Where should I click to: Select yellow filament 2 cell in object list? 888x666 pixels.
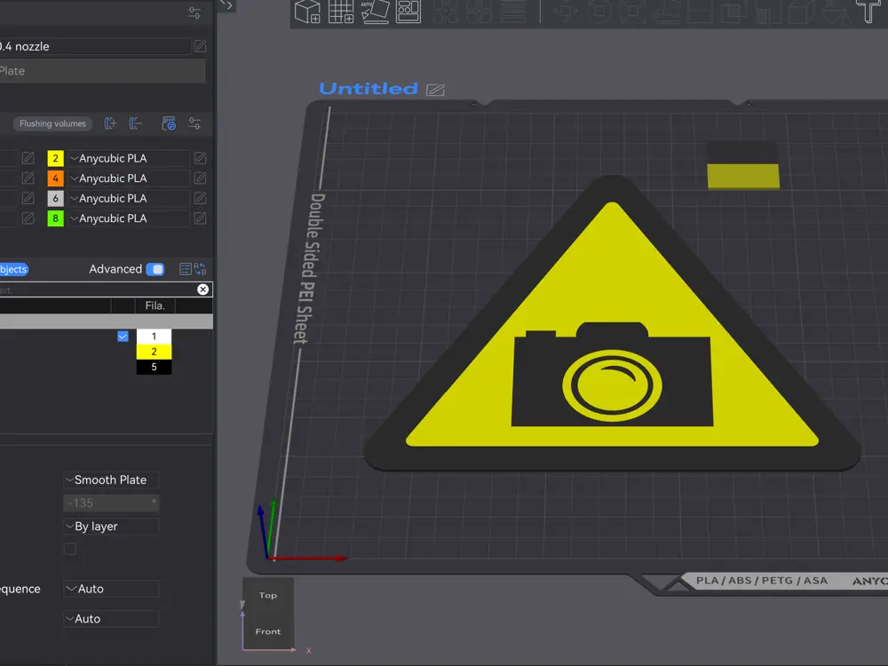tap(154, 352)
